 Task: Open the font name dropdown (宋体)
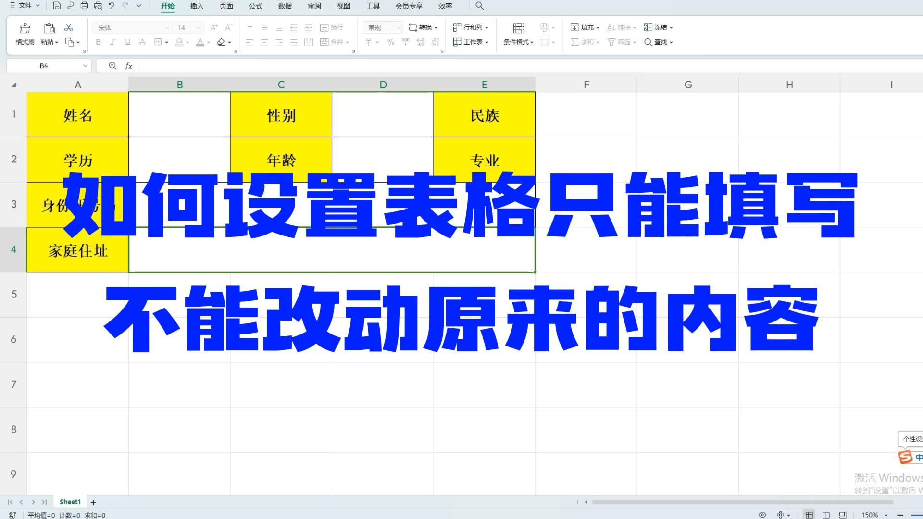(x=167, y=27)
